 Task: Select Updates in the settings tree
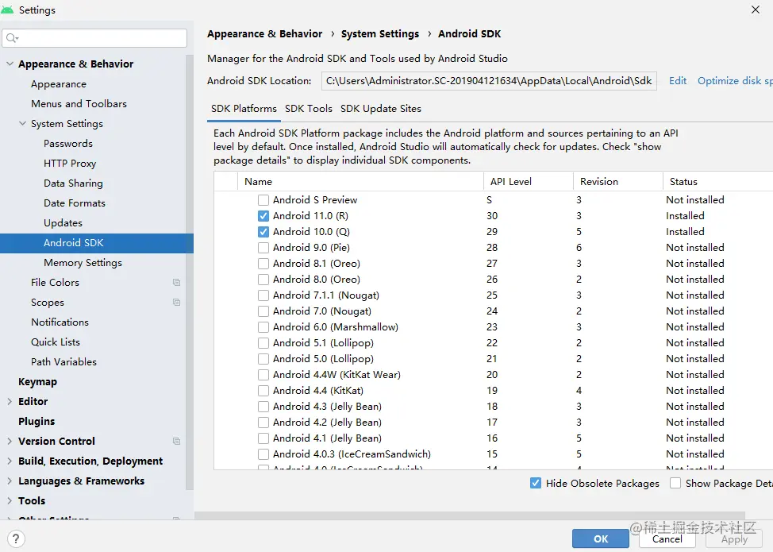pyautogui.click(x=63, y=223)
